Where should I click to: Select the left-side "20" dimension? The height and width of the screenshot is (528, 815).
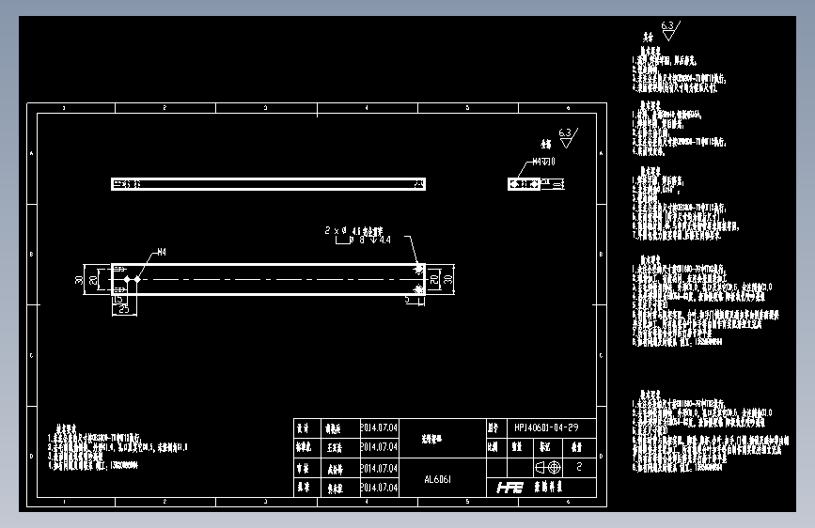click(93, 280)
